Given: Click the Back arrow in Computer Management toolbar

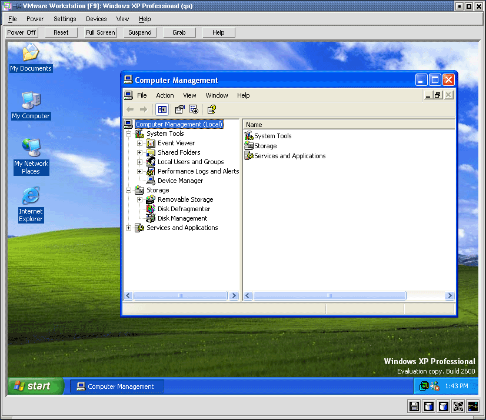Looking at the screenshot, I should pos(130,109).
